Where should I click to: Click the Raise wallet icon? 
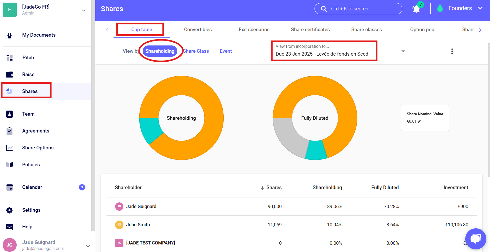[x=10, y=75]
